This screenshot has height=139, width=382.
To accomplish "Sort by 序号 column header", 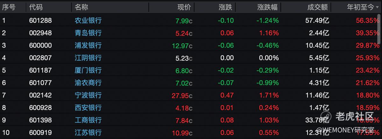I will (x=9, y=7).
